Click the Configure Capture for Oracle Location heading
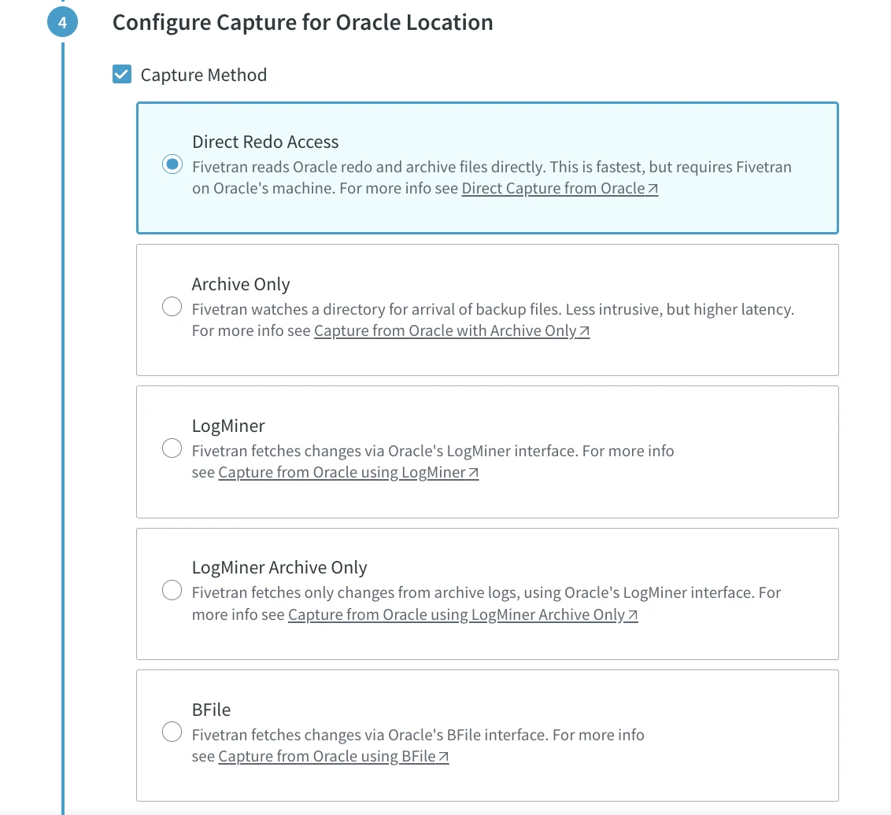This screenshot has width=891, height=815. 302,22
